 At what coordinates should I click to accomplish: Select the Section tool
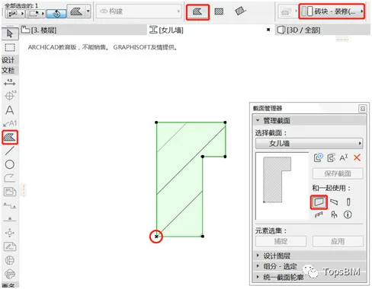tap(10, 205)
